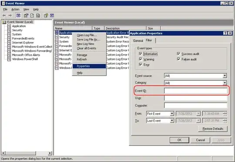Click the Restore Defaults button
The height and width of the screenshot is (162, 235).
point(213,129)
